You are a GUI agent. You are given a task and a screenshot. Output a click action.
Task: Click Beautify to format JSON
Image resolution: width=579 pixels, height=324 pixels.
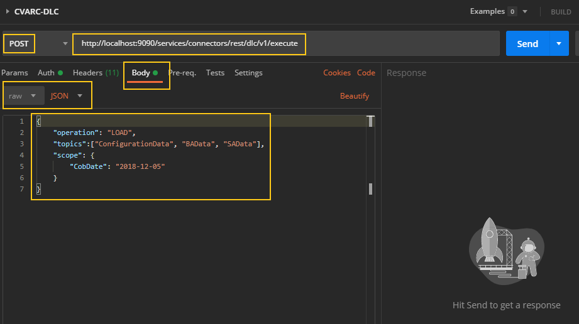click(355, 96)
